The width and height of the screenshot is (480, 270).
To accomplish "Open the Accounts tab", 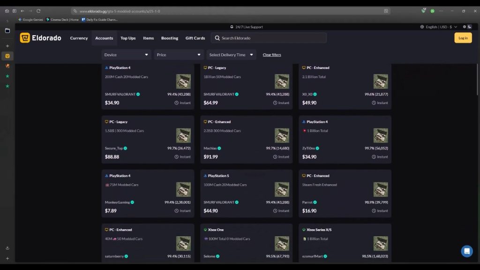I will (104, 38).
